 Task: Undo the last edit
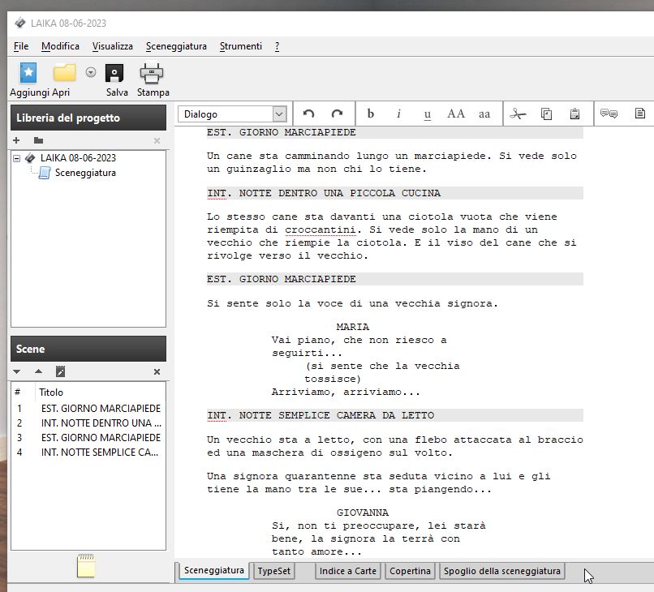tap(308, 114)
